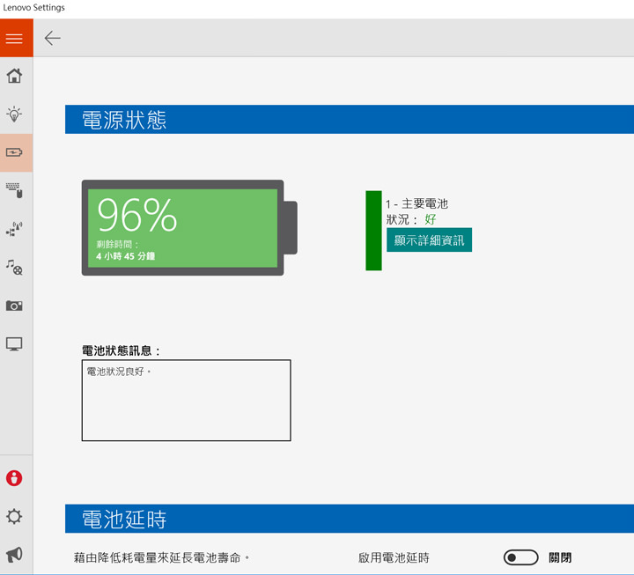Viewport: 634px width, 575px height.
Task: Click the 顯示詳細資訊 button
Action: tap(429, 240)
